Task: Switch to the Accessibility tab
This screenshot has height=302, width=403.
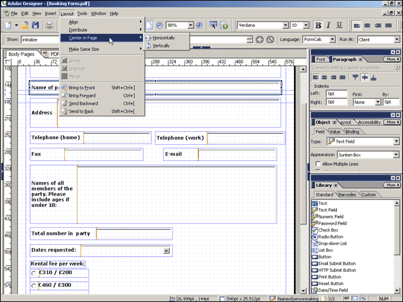Action: click(369, 122)
